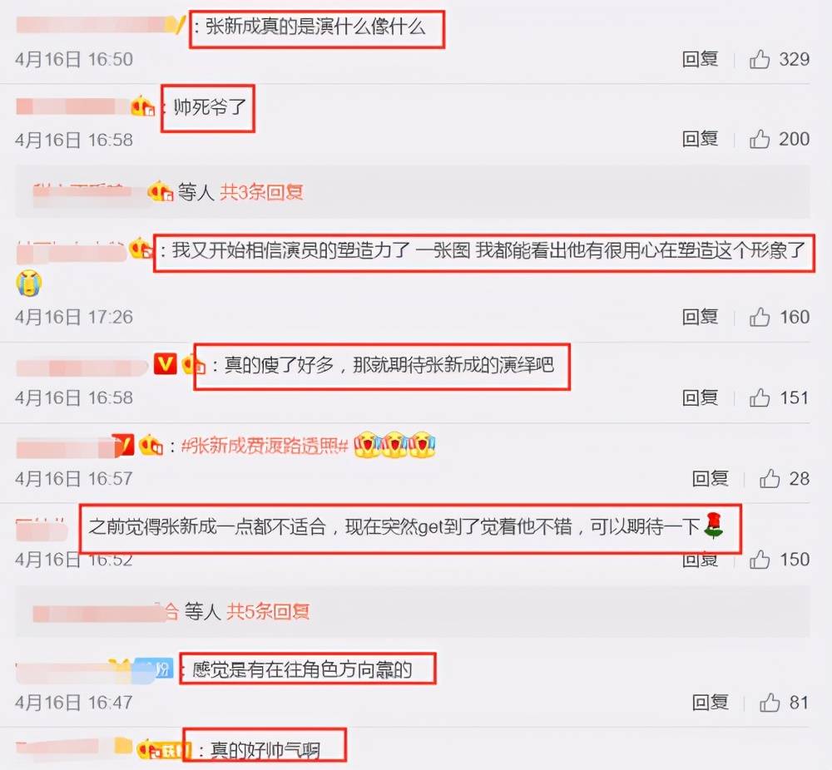The width and height of the screenshot is (832, 770).
Task: Reply to the 帅死爷了 comment at 16:58
Action: (x=700, y=139)
